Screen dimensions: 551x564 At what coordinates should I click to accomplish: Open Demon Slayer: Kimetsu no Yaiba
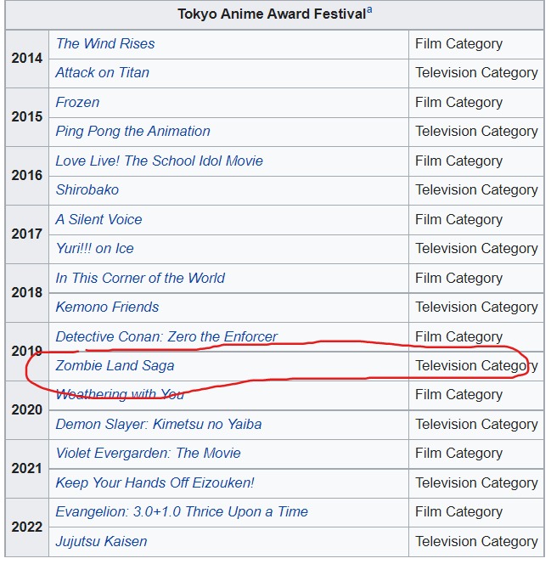tap(158, 425)
